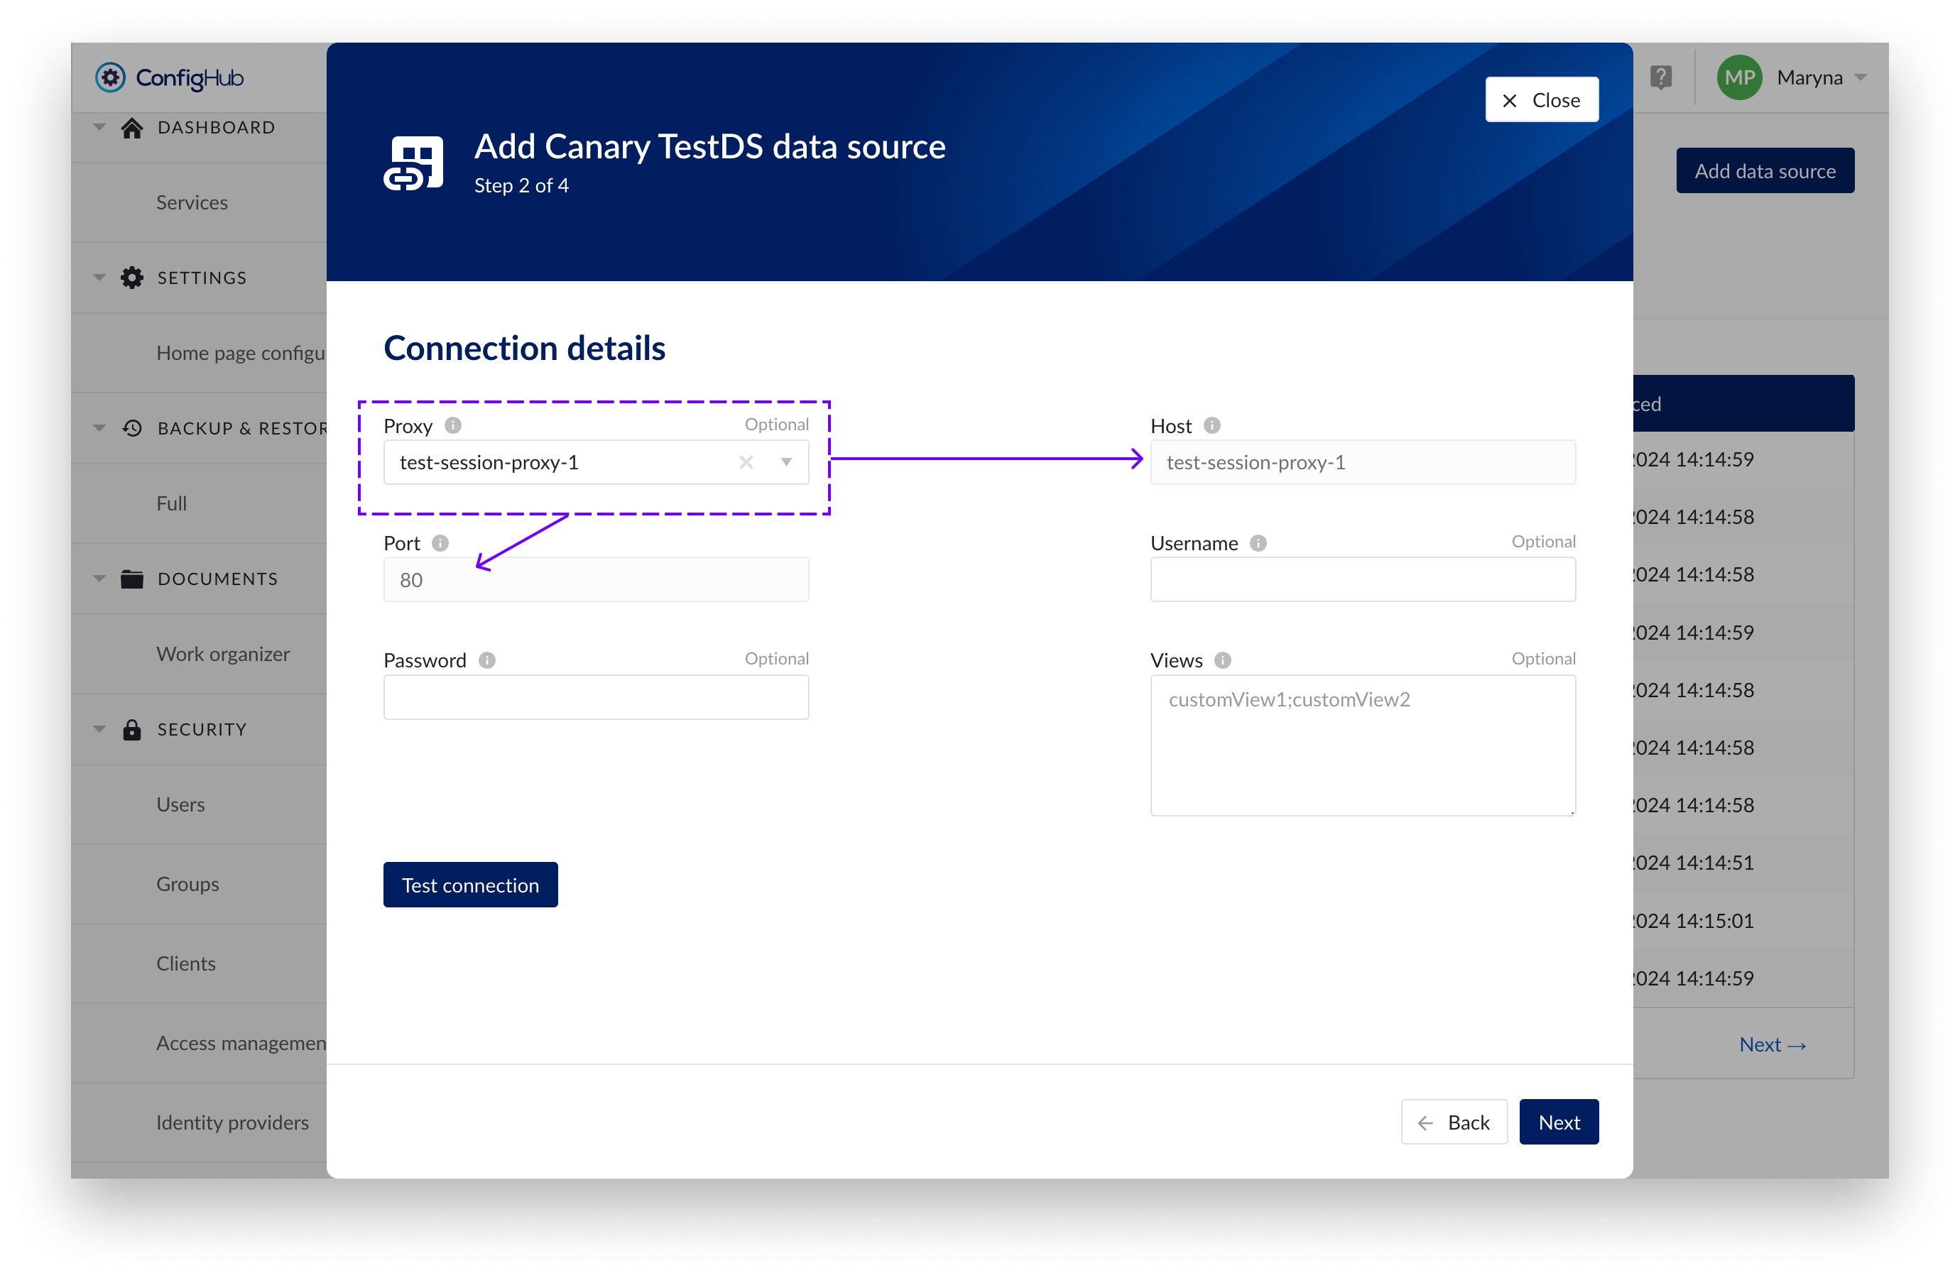Open Identity providers in the sidebar

232,1122
